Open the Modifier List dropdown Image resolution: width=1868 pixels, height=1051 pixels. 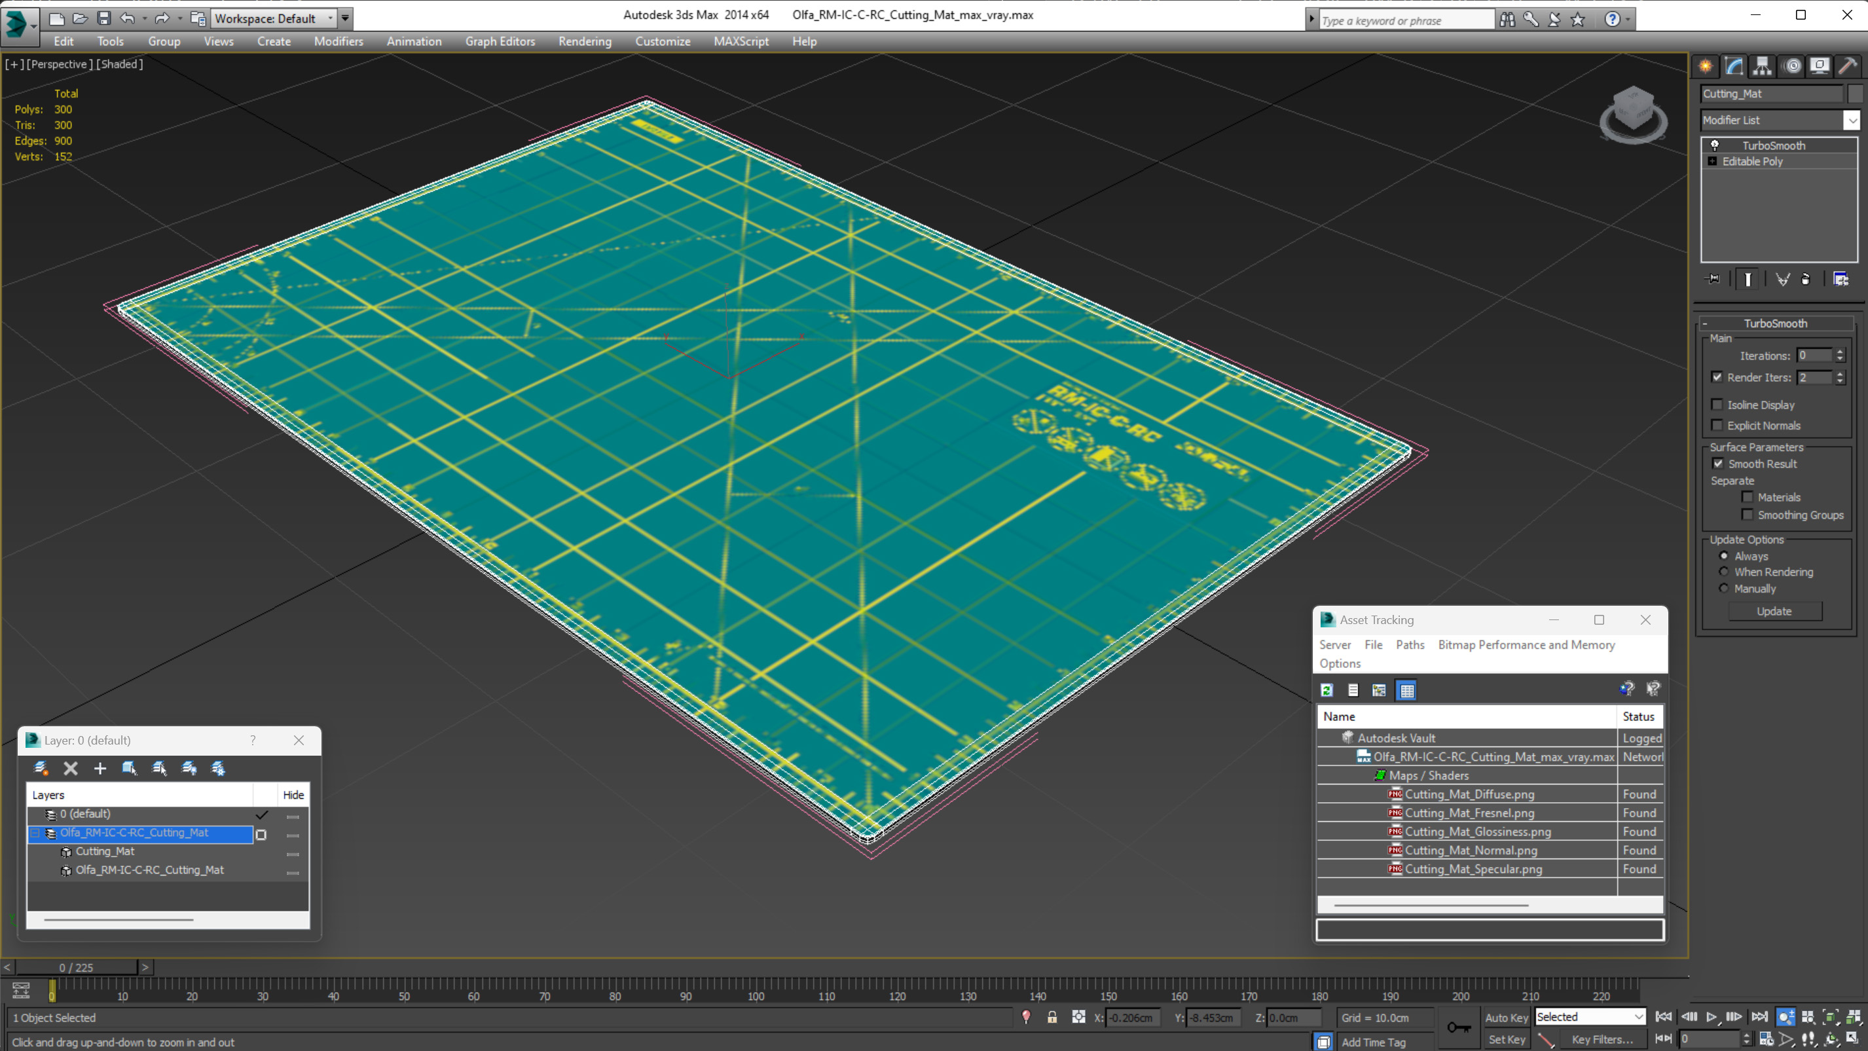pos(1852,120)
